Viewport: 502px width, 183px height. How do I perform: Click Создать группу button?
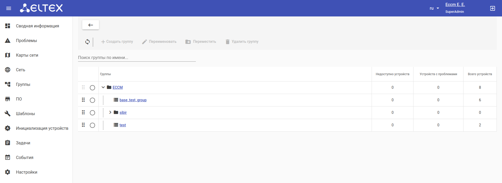pyautogui.click(x=117, y=42)
